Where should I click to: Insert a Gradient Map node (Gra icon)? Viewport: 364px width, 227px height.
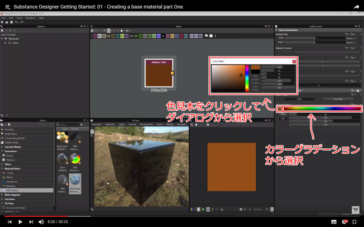click(140, 36)
